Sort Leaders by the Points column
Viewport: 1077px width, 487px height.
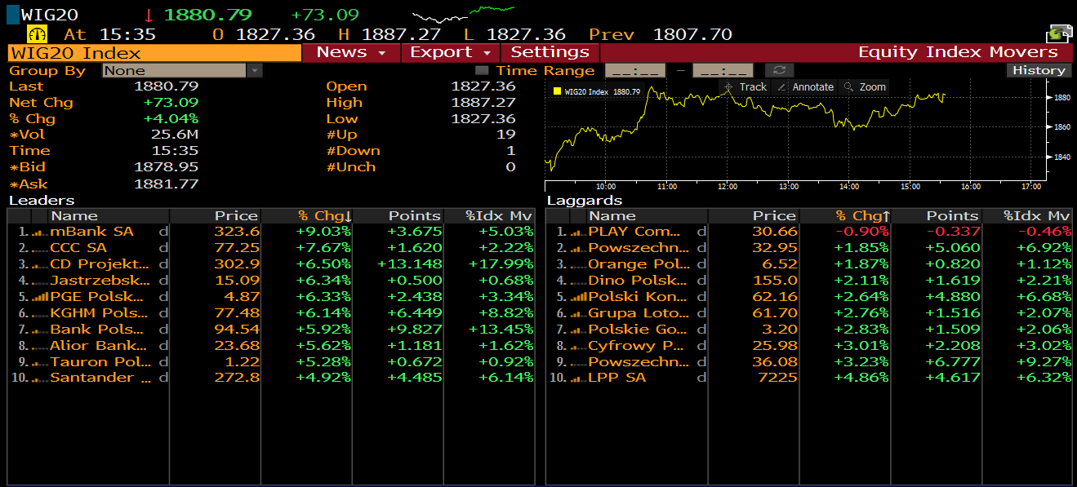click(x=398, y=216)
